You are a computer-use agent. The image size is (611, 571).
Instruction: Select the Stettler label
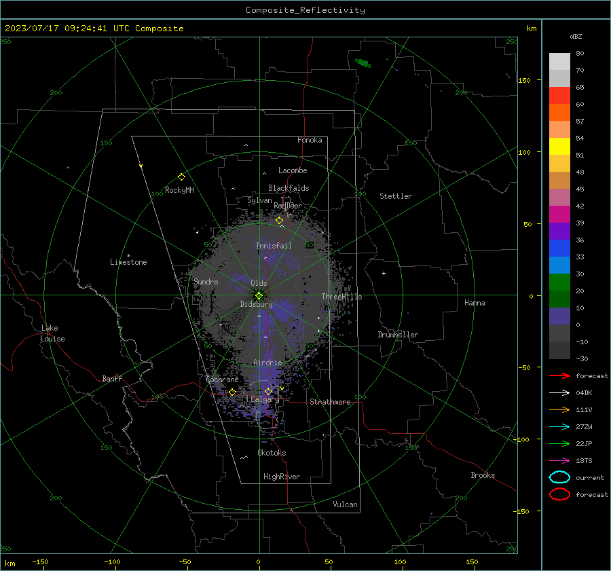pos(396,196)
